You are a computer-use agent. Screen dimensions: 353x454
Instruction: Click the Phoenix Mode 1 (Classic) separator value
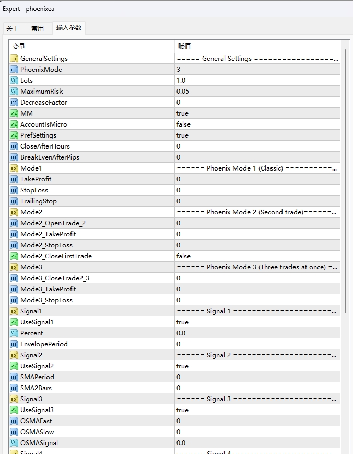(x=257, y=168)
